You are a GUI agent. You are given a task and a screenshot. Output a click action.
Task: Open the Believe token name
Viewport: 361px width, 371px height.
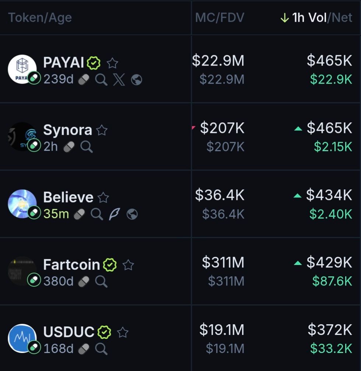pos(68,197)
